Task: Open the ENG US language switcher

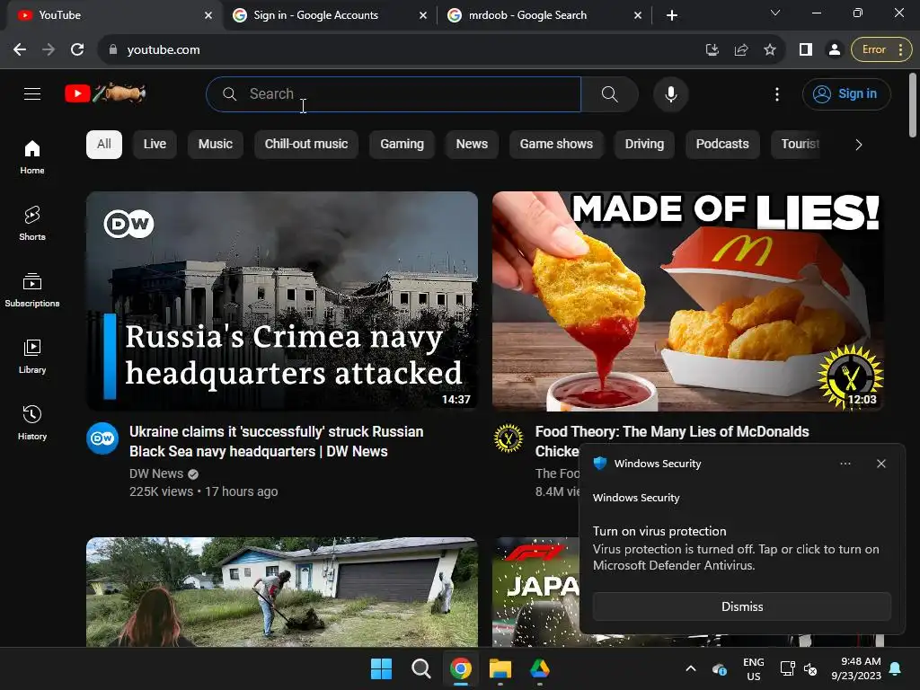Action: click(754, 668)
